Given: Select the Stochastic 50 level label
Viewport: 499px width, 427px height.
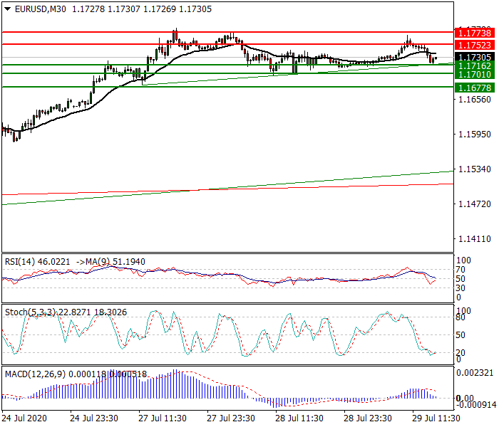Looking at the screenshot, I should [461, 335].
